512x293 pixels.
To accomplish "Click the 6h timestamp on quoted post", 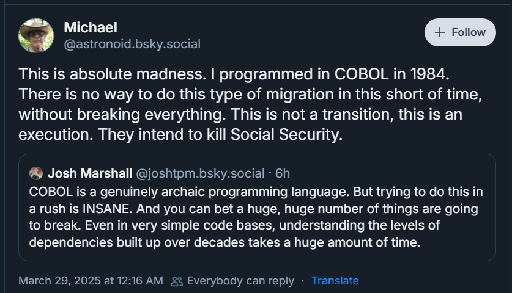I will (283, 173).
